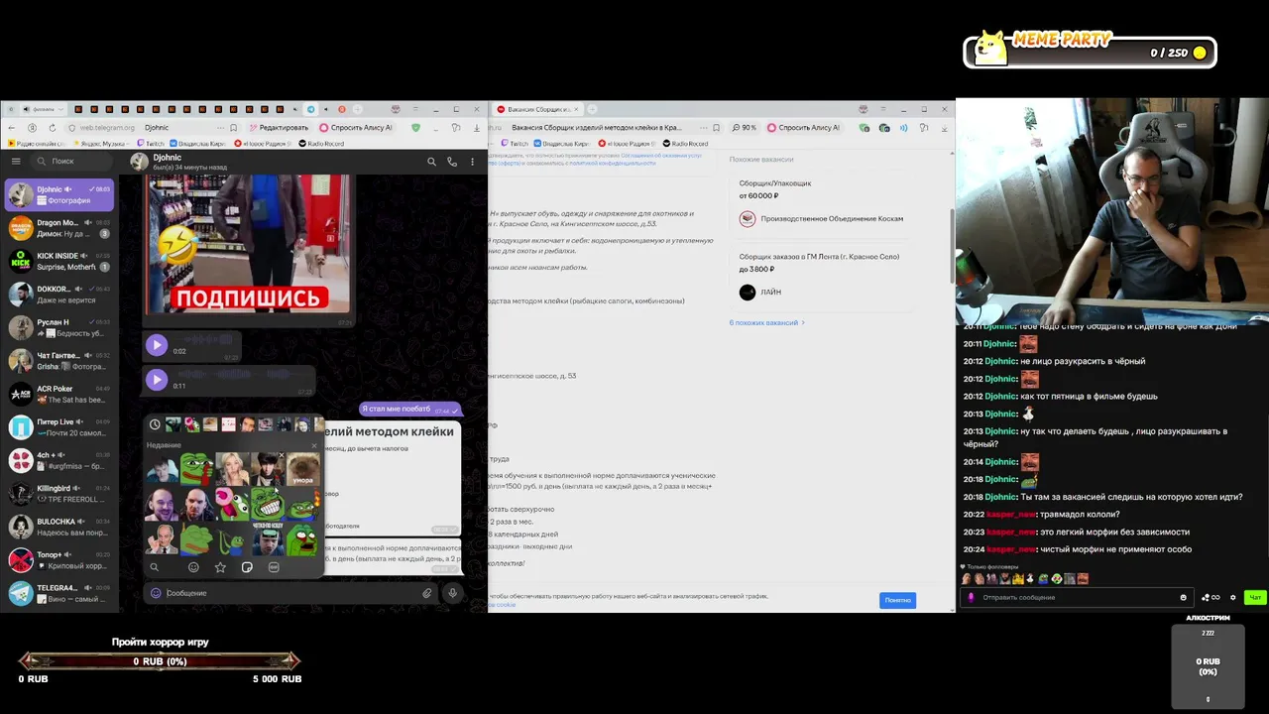The height and width of the screenshot is (714, 1269).
Task: Click 'Редактировать' in Telegram browser toolbar
Action: point(279,128)
